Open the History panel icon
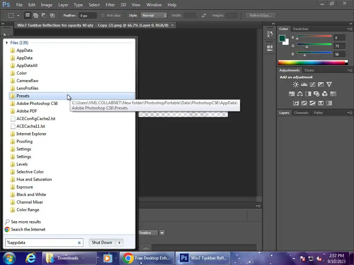 coord(270,34)
